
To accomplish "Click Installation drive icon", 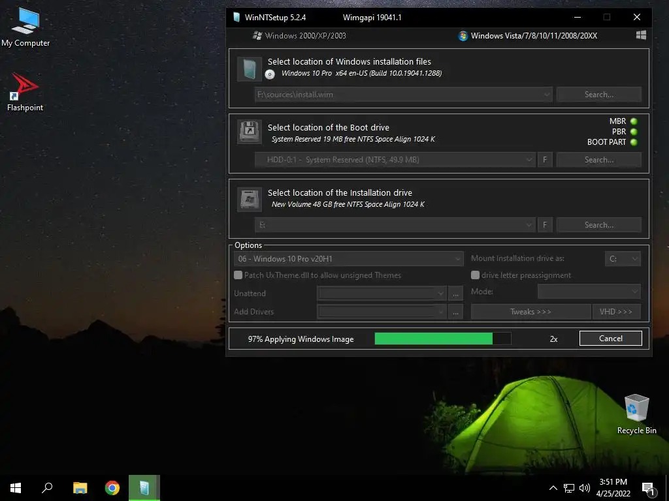I will pyautogui.click(x=249, y=200).
